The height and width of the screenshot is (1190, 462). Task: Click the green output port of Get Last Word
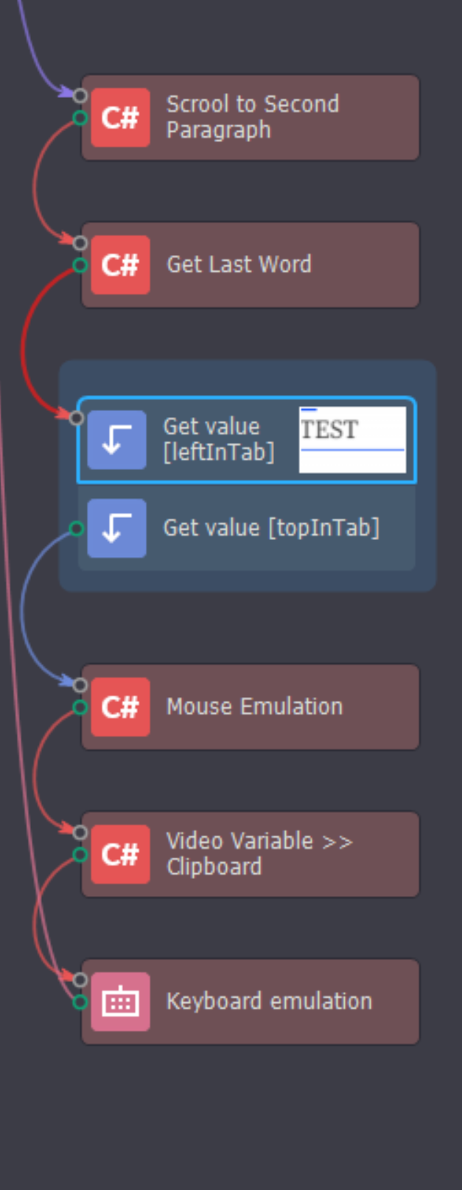[80, 265]
